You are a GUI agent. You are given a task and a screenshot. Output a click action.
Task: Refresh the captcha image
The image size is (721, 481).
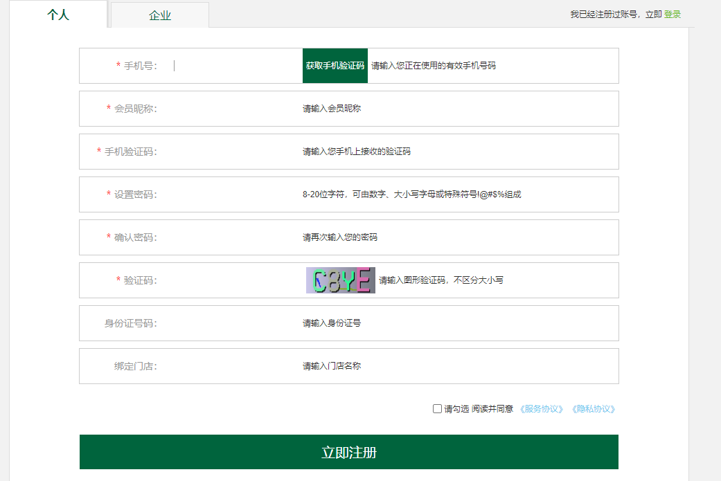[x=340, y=280]
